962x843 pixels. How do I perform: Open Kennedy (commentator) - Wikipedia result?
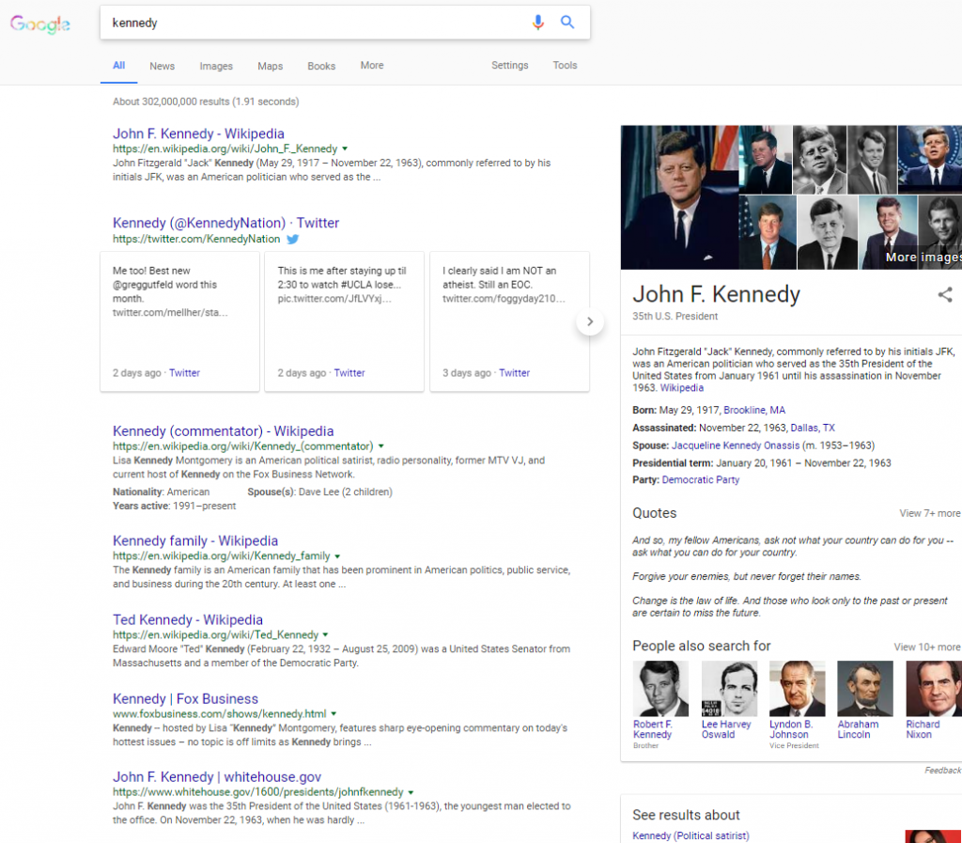click(223, 431)
